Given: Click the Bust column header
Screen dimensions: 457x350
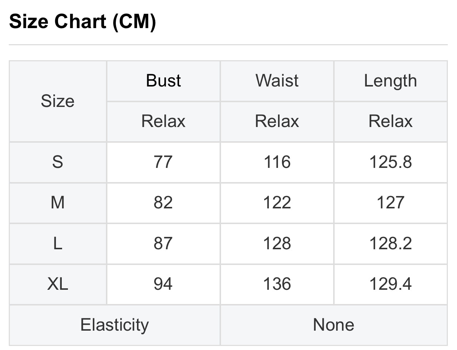Looking at the screenshot, I should point(163,81).
